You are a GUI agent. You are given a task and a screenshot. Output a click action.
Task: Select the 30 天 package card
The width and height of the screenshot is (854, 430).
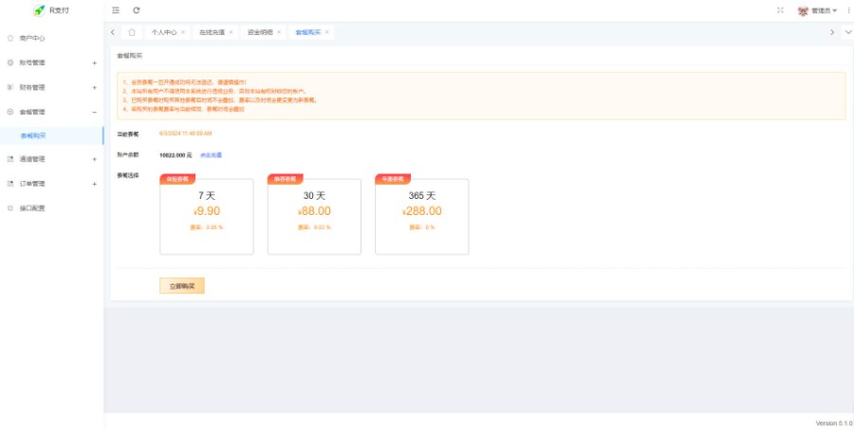(x=314, y=216)
